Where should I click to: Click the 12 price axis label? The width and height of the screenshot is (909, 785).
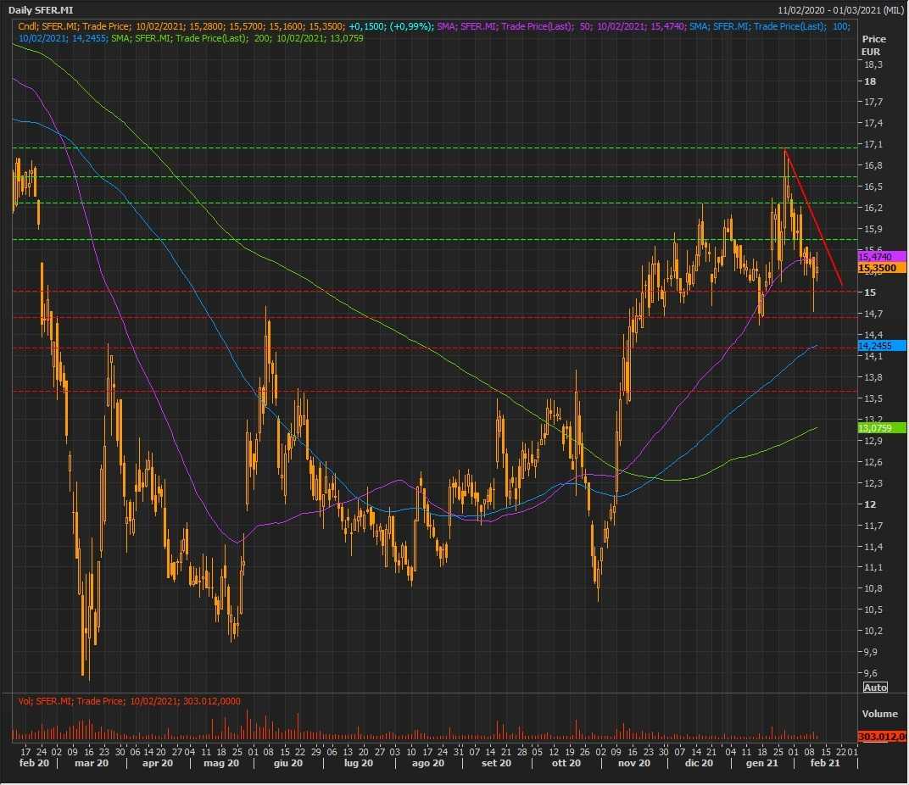click(869, 504)
